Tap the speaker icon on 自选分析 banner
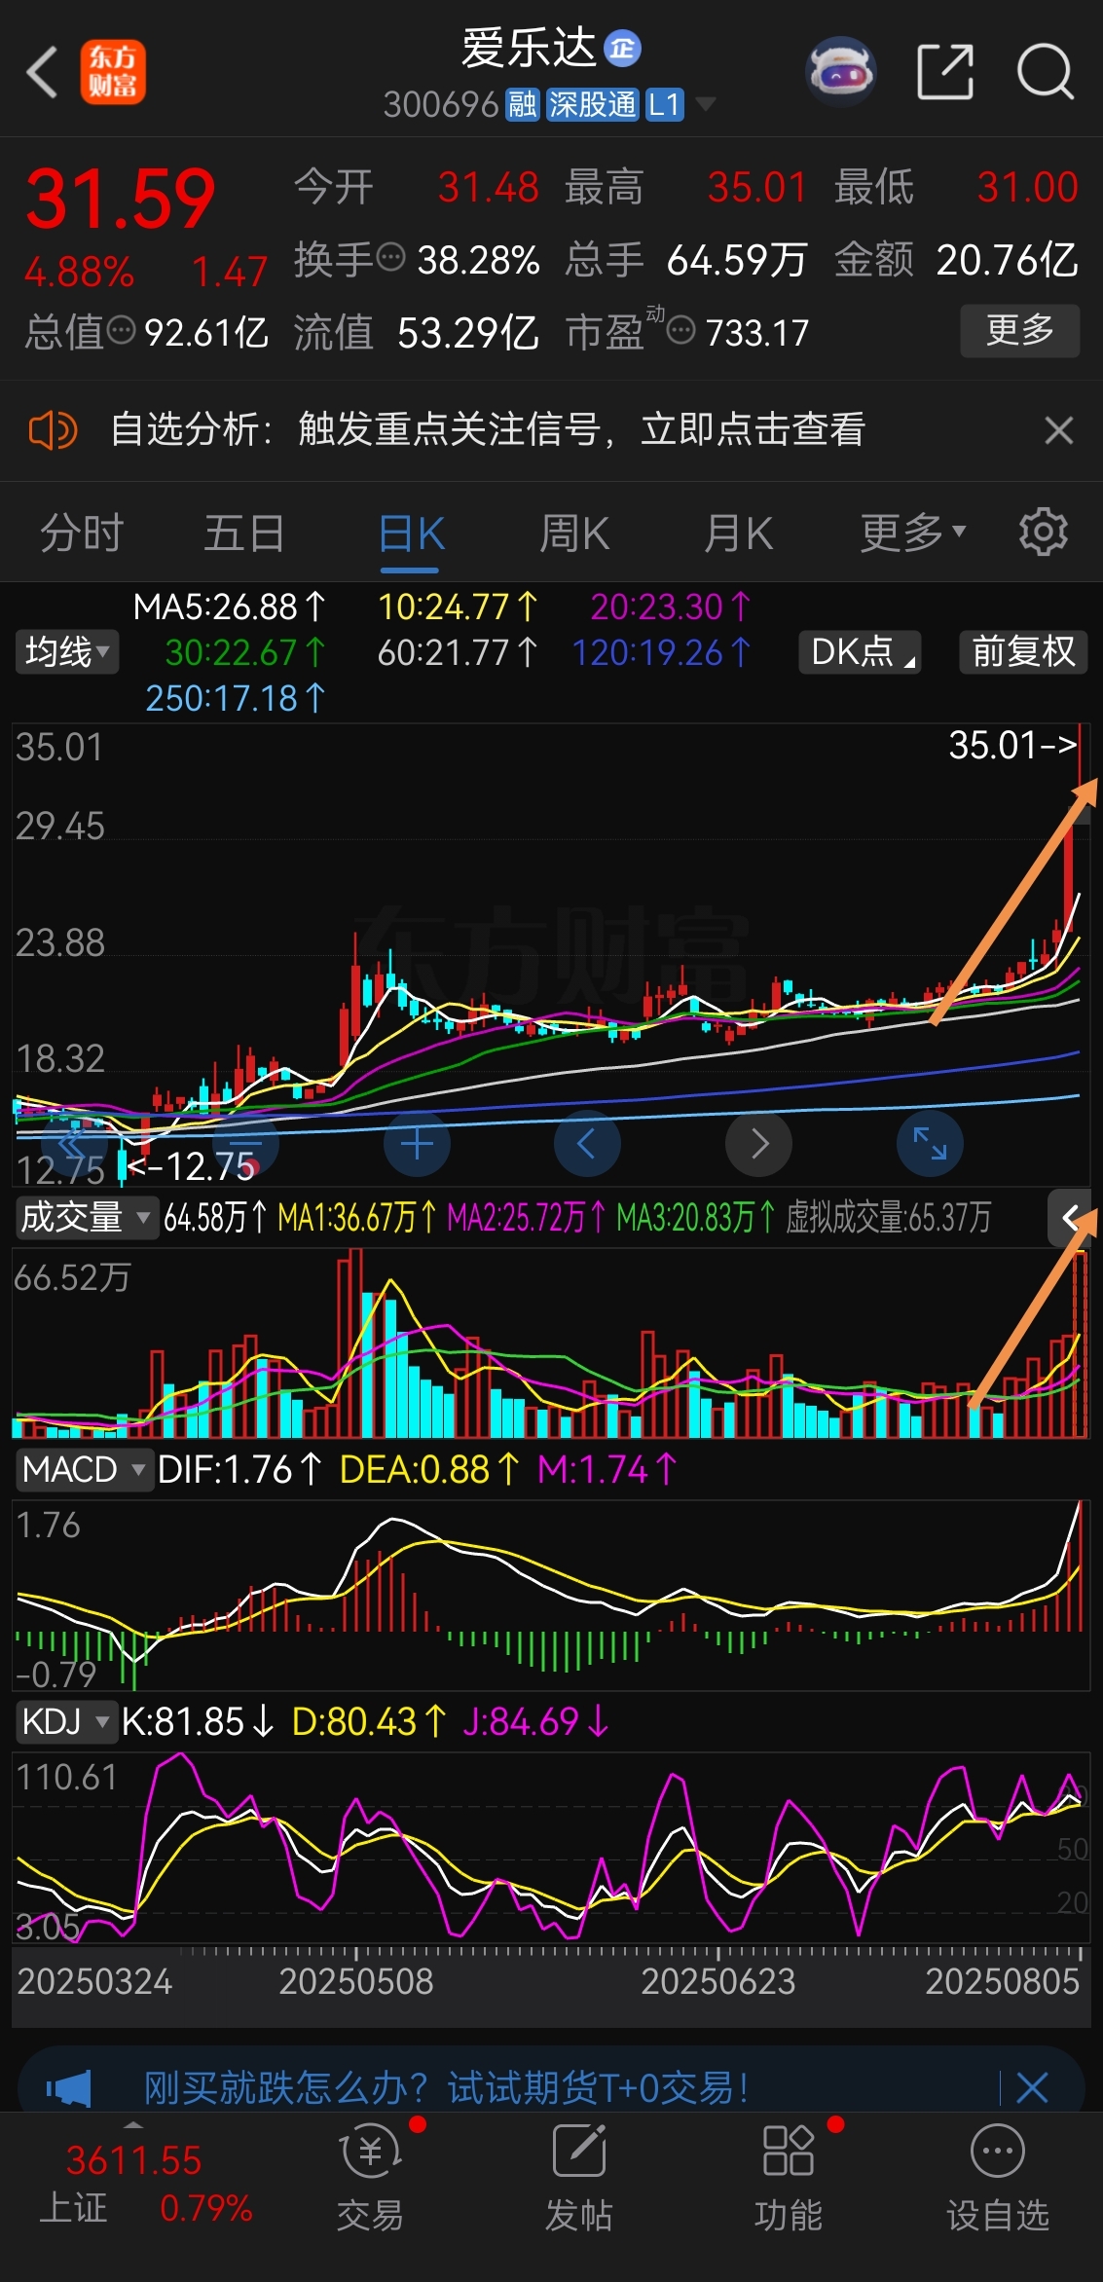 coord(53,429)
